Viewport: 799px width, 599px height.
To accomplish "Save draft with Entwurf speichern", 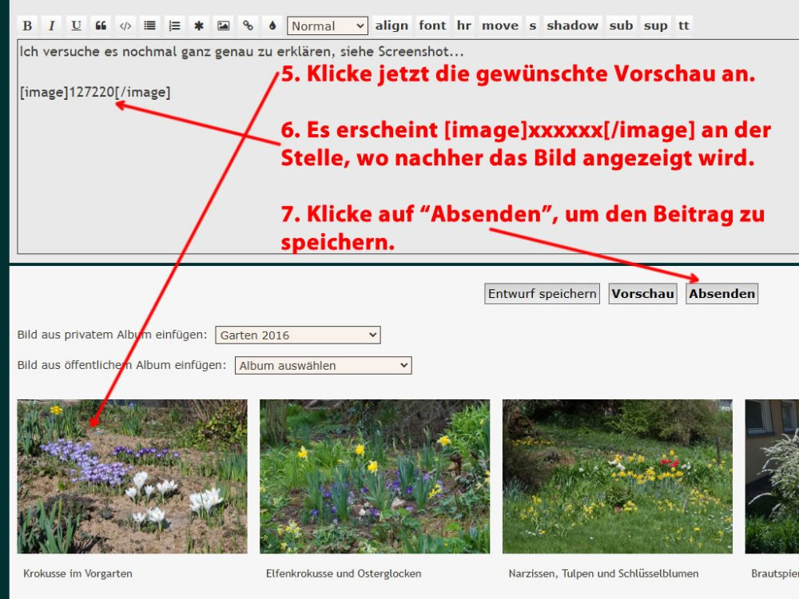I will coord(542,294).
